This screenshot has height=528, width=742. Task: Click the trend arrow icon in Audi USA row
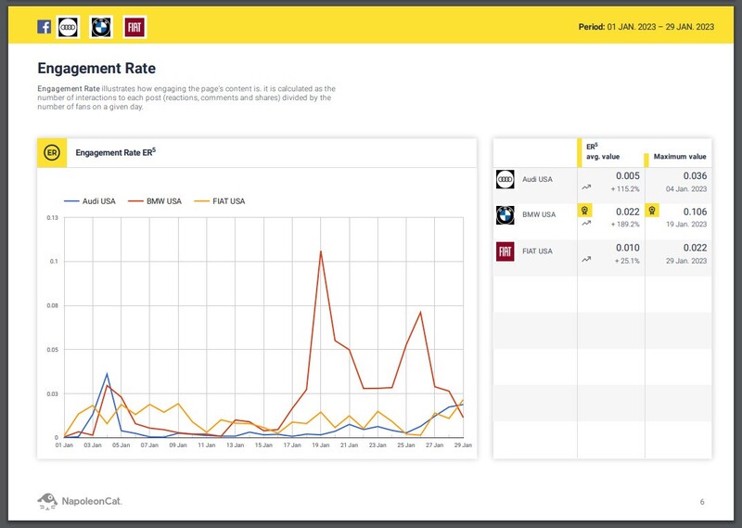(x=586, y=187)
